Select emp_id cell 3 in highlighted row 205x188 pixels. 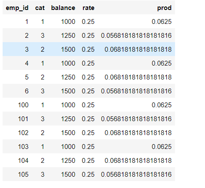[x=26, y=49]
